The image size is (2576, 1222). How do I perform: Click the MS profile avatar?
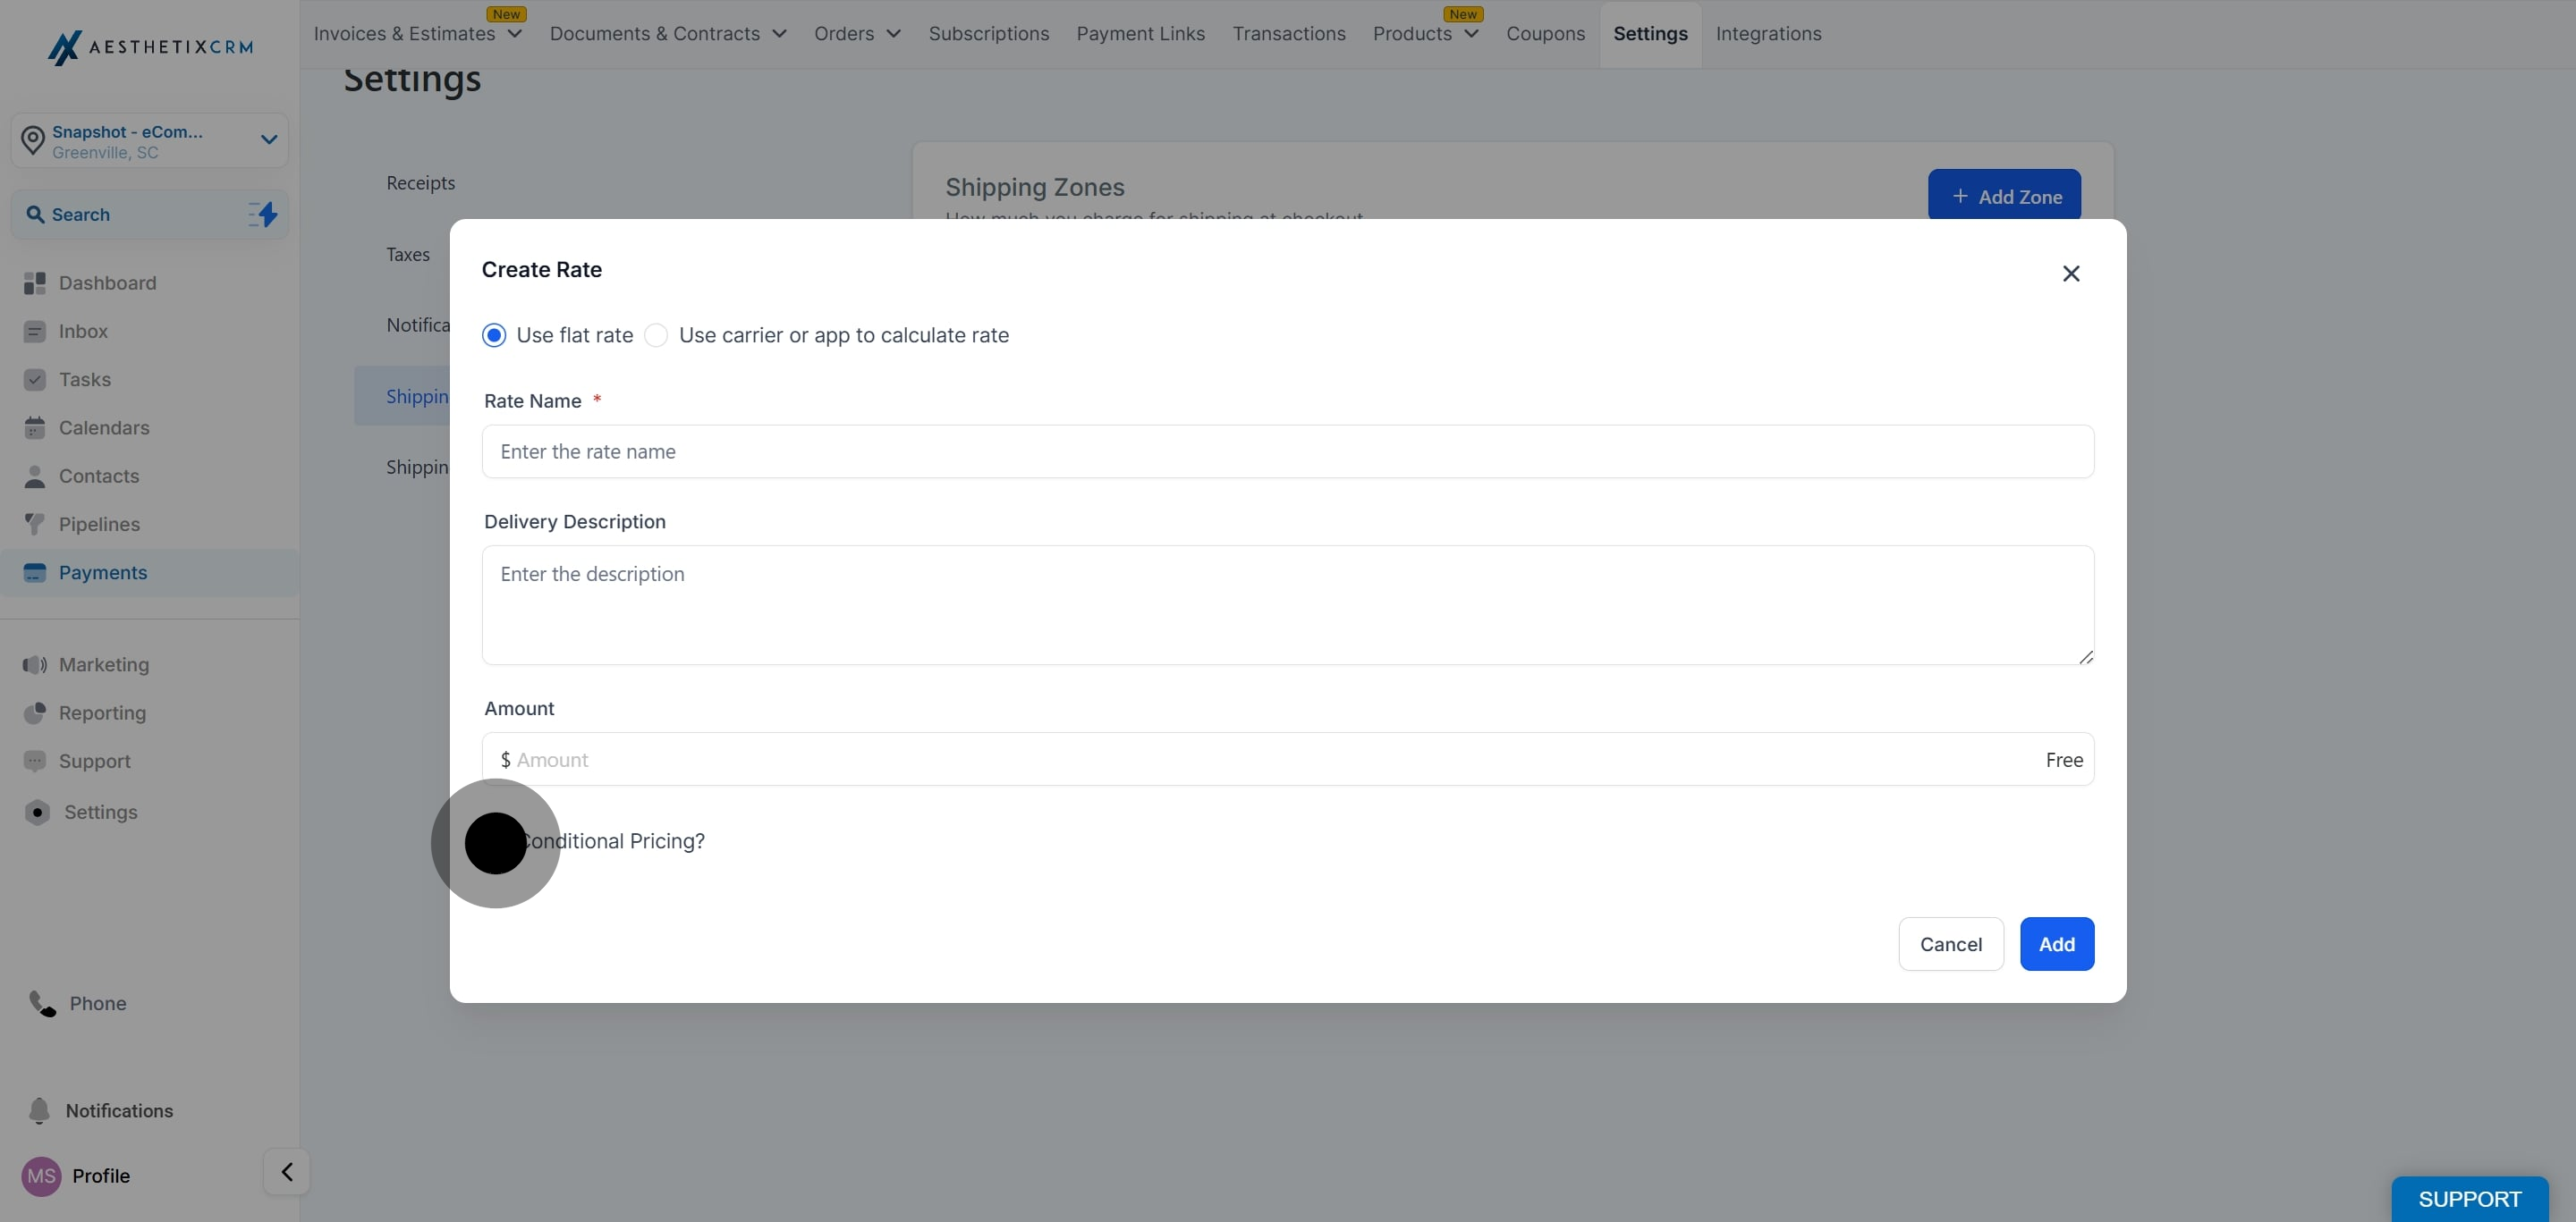(x=41, y=1176)
